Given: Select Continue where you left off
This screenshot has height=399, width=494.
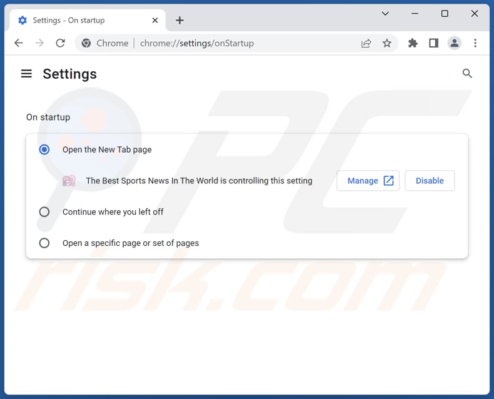Looking at the screenshot, I should (44, 212).
